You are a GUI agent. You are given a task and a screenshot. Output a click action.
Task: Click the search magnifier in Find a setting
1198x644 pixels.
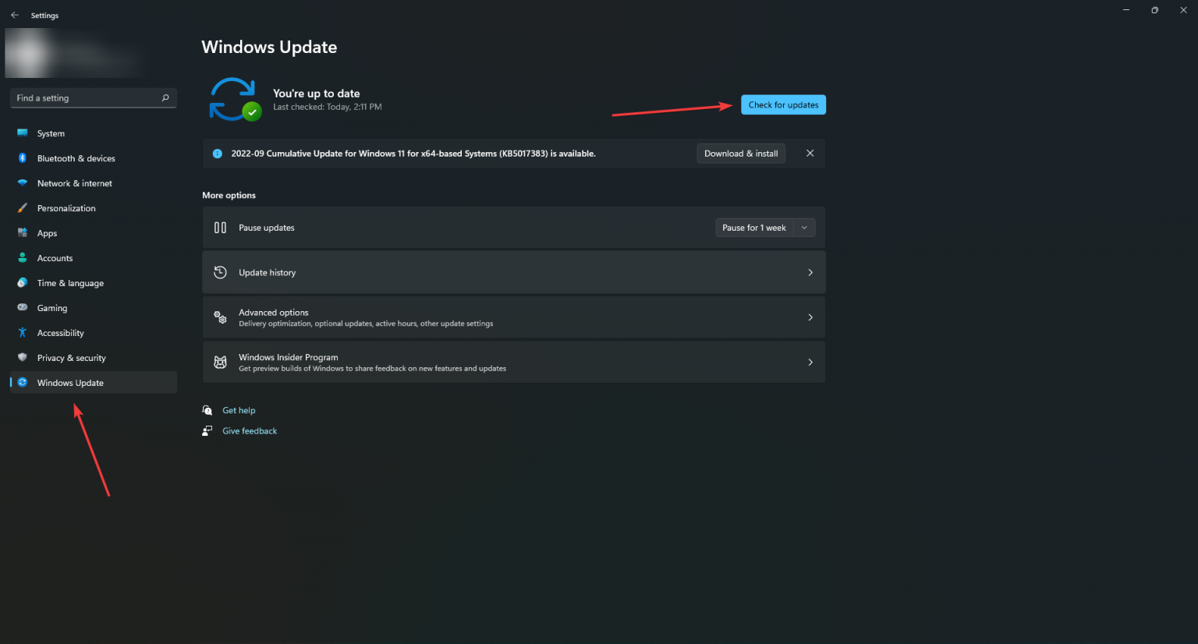(x=165, y=98)
